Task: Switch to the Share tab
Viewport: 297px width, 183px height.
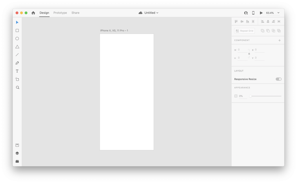Action: click(x=75, y=13)
